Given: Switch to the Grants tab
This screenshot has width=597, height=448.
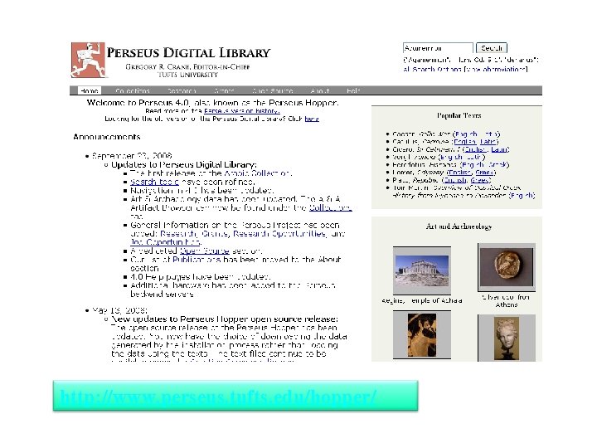Looking at the screenshot, I should point(224,90).
